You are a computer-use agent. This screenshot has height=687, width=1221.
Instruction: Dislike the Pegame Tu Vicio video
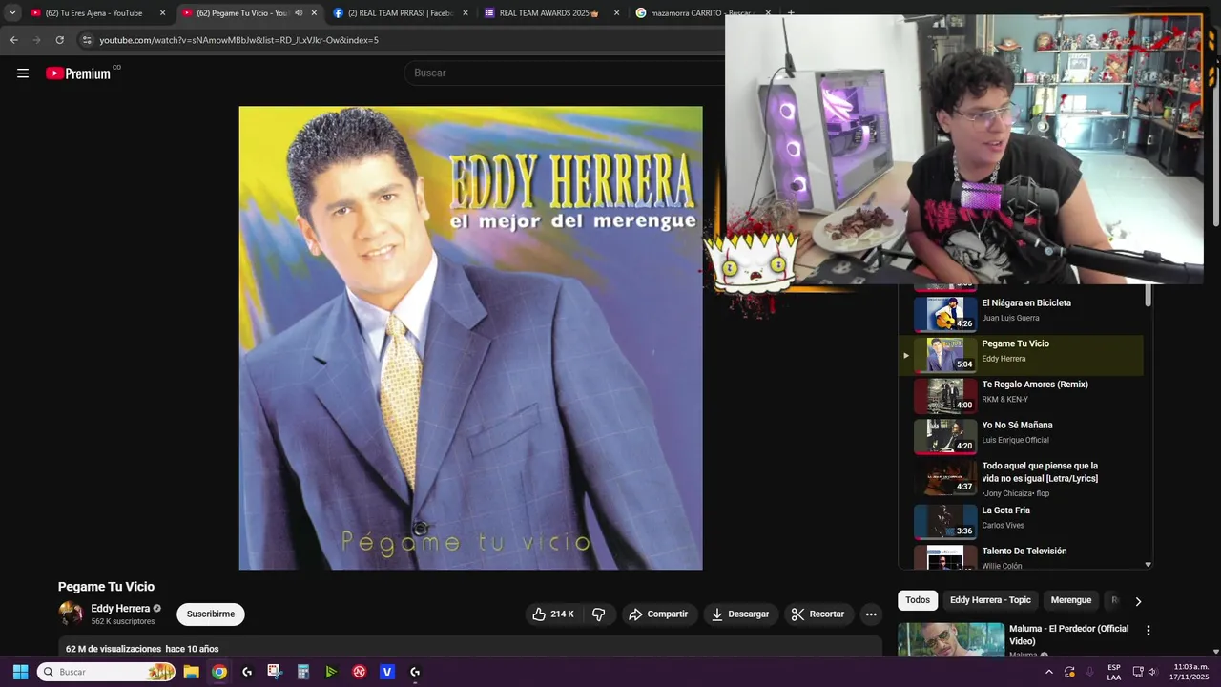(599, 614)
